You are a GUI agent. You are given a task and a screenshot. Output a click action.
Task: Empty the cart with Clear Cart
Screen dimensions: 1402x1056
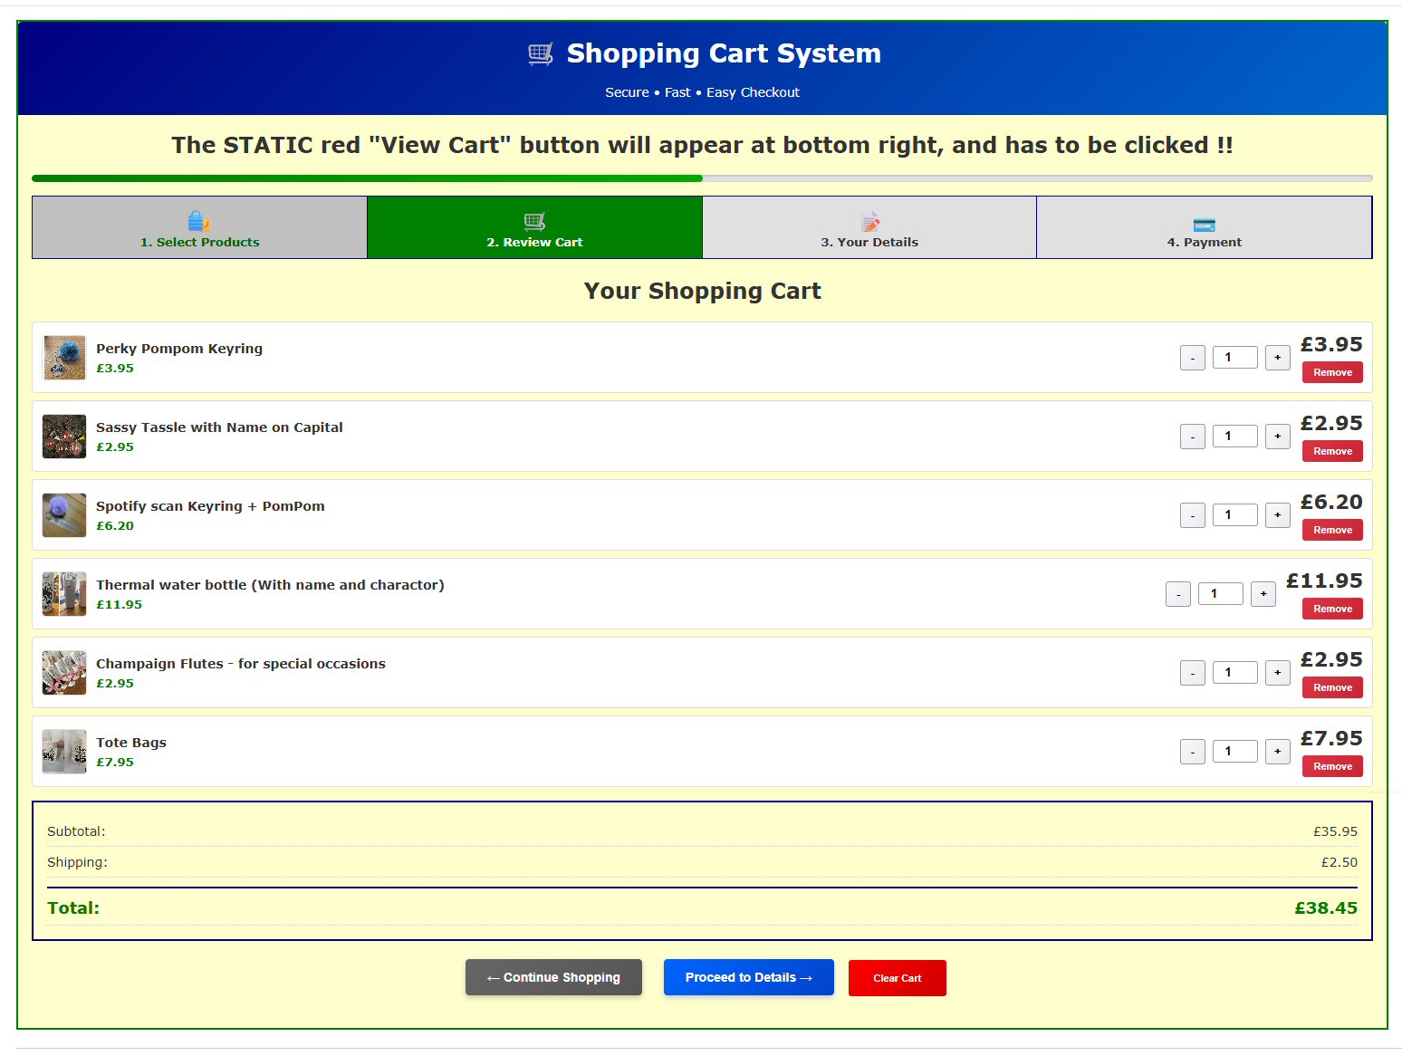coord(897,978)
